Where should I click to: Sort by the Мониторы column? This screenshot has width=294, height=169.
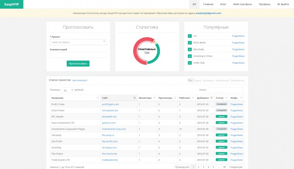[147, 98]
